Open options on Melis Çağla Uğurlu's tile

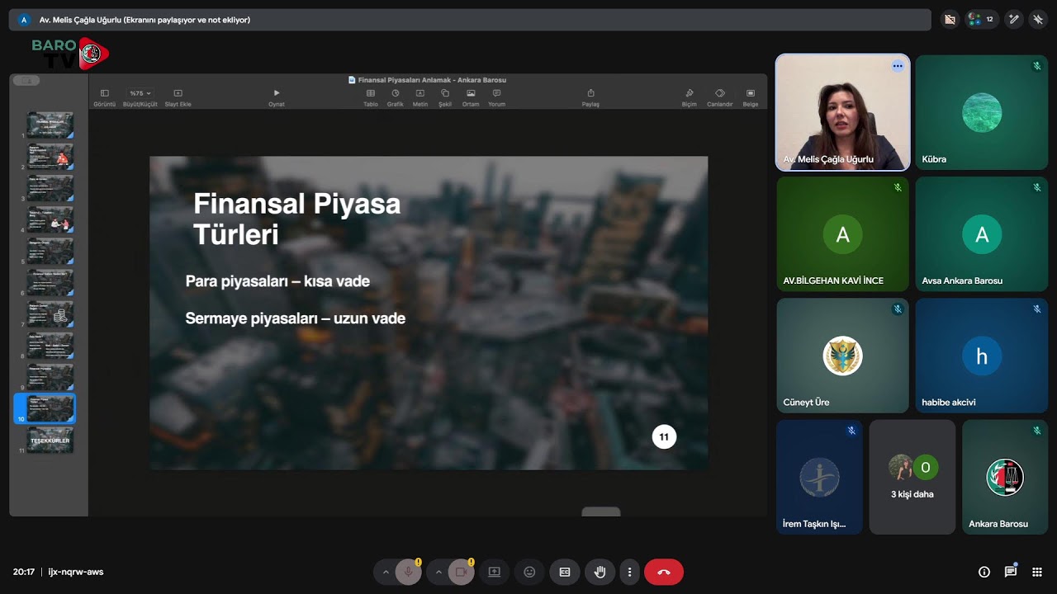[x=898, y=66]
